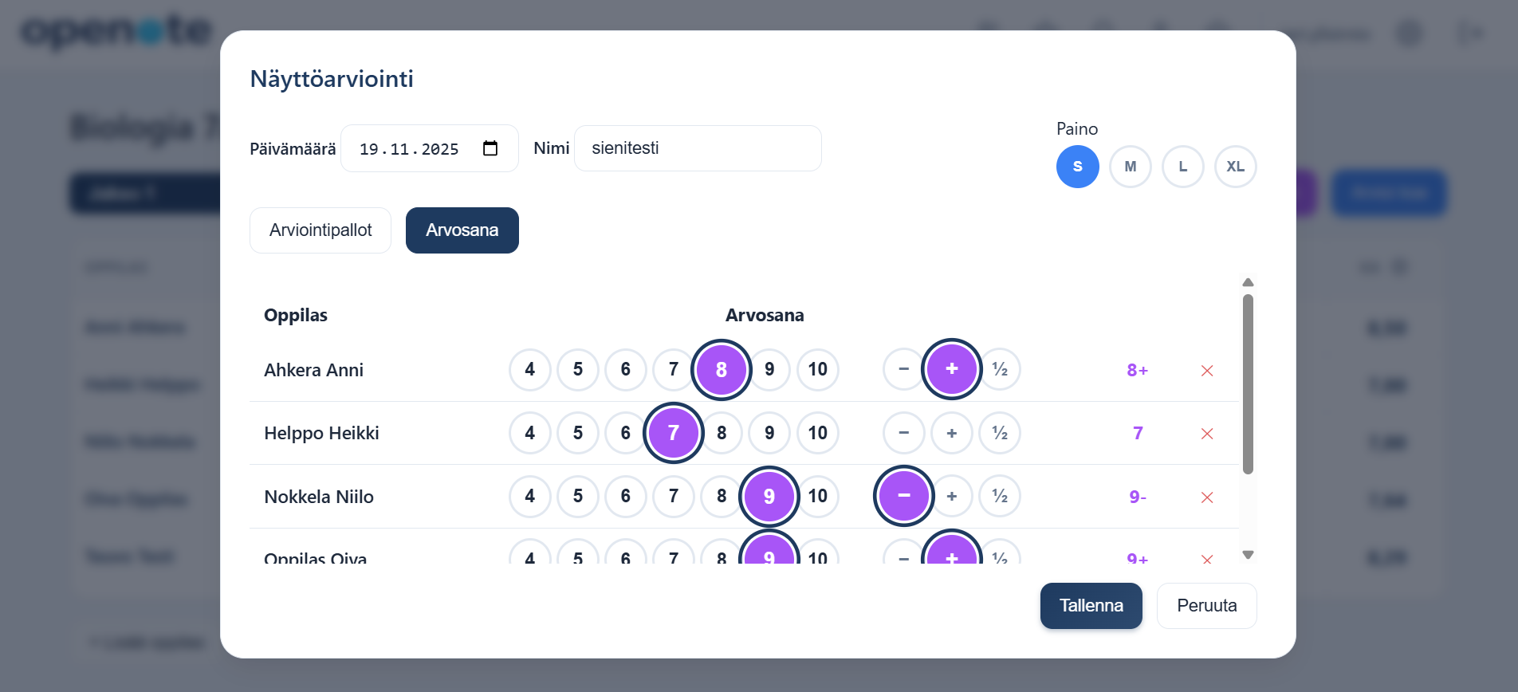Select weight L under Paino
1518x692 pixels.
click(1182, 167)
